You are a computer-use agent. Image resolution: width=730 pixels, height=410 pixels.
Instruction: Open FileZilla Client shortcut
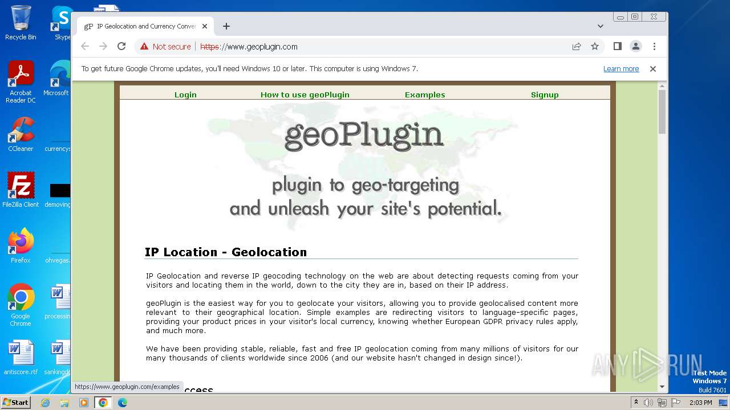(21, 190)
